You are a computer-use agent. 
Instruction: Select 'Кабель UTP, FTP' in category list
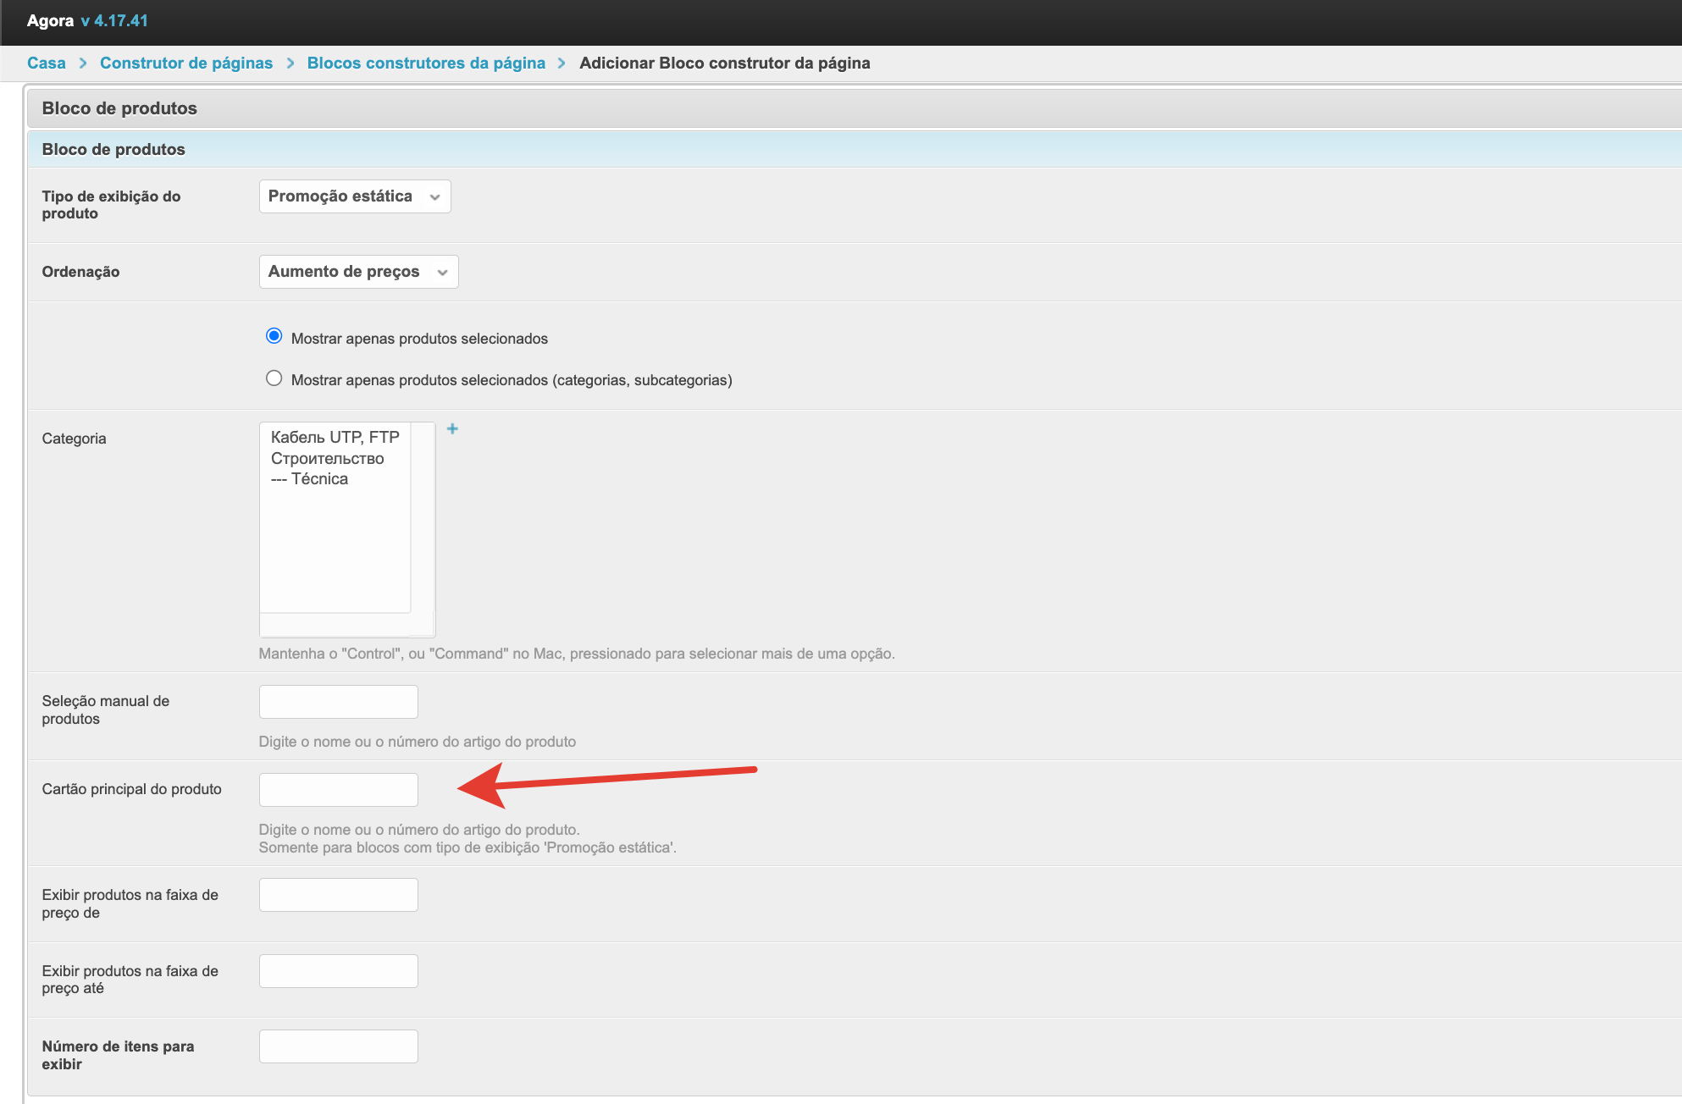335,438
